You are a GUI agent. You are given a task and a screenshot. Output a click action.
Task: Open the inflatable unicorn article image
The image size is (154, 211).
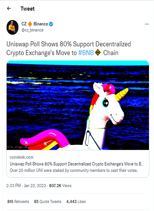point(78,105)
